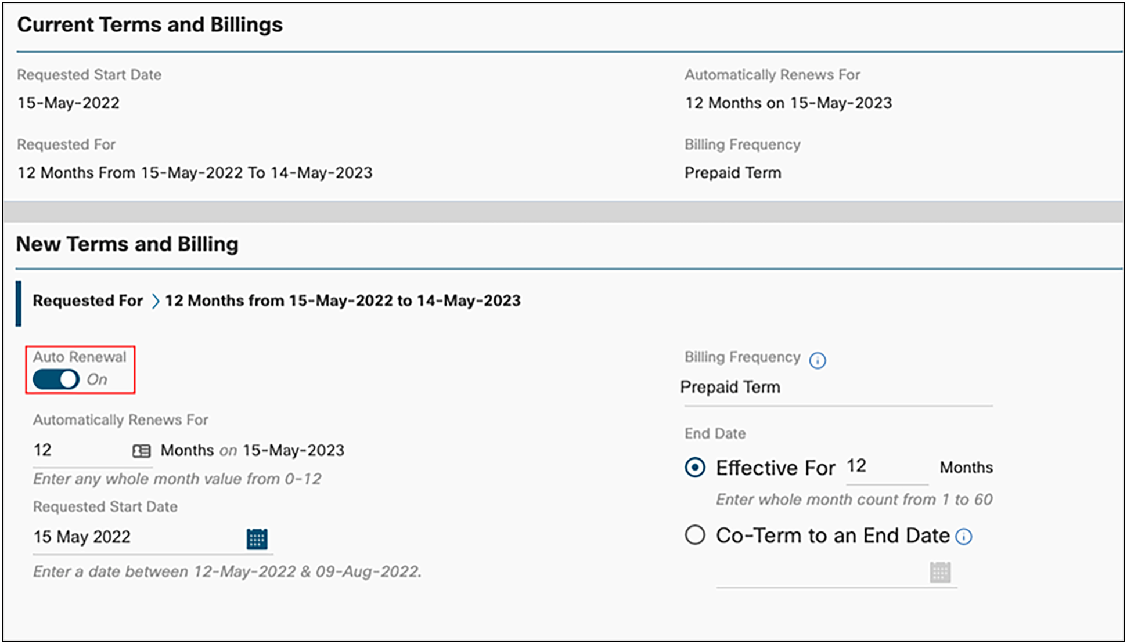
Task: Open the Billing Frequency Prepaid Term dropdown
Action: coord(835,388)
